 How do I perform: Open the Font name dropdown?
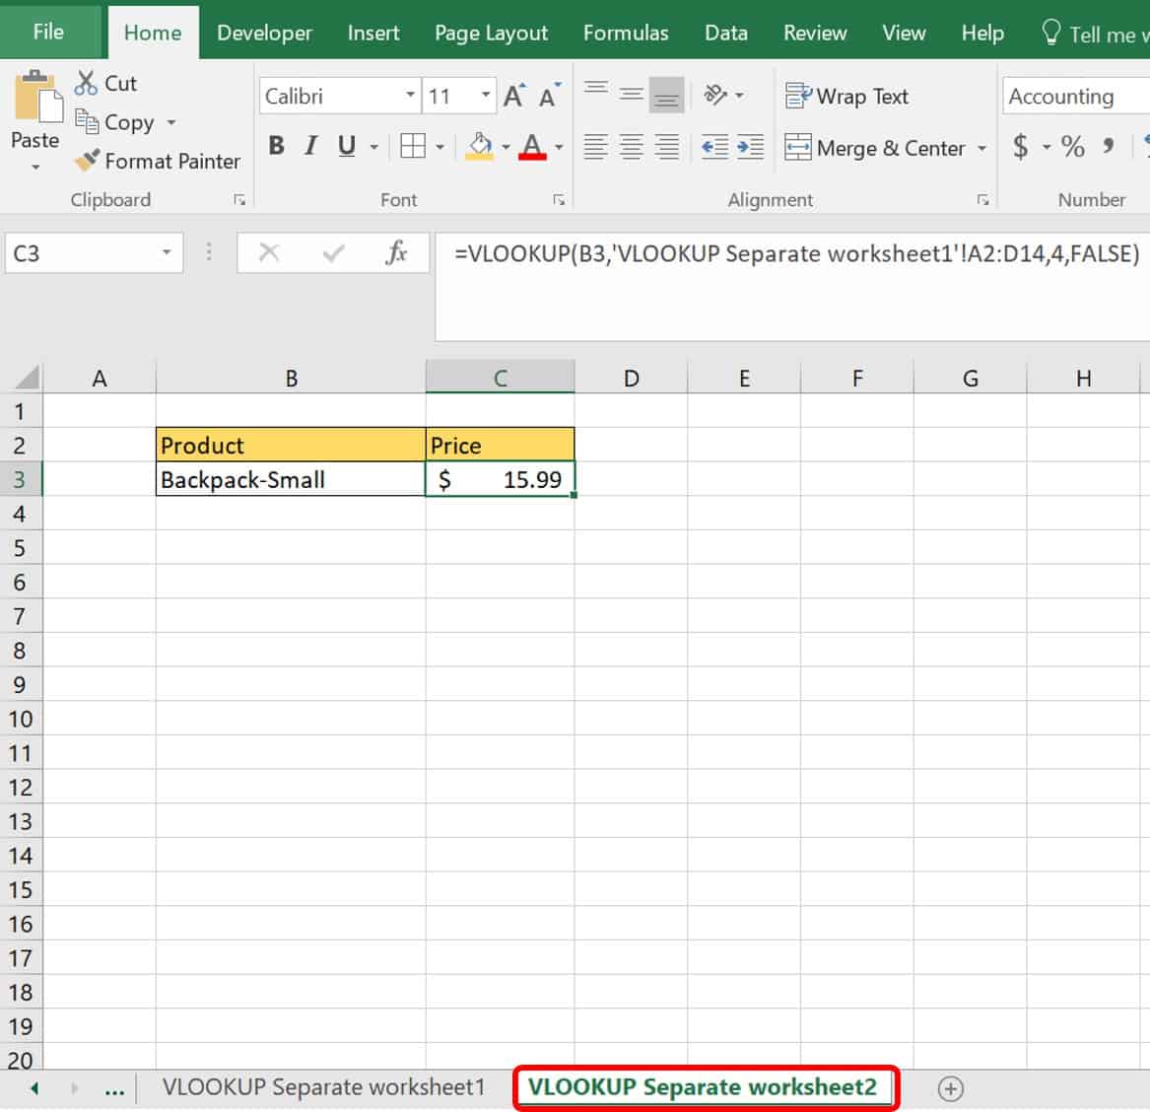click(x=410, y=96)
